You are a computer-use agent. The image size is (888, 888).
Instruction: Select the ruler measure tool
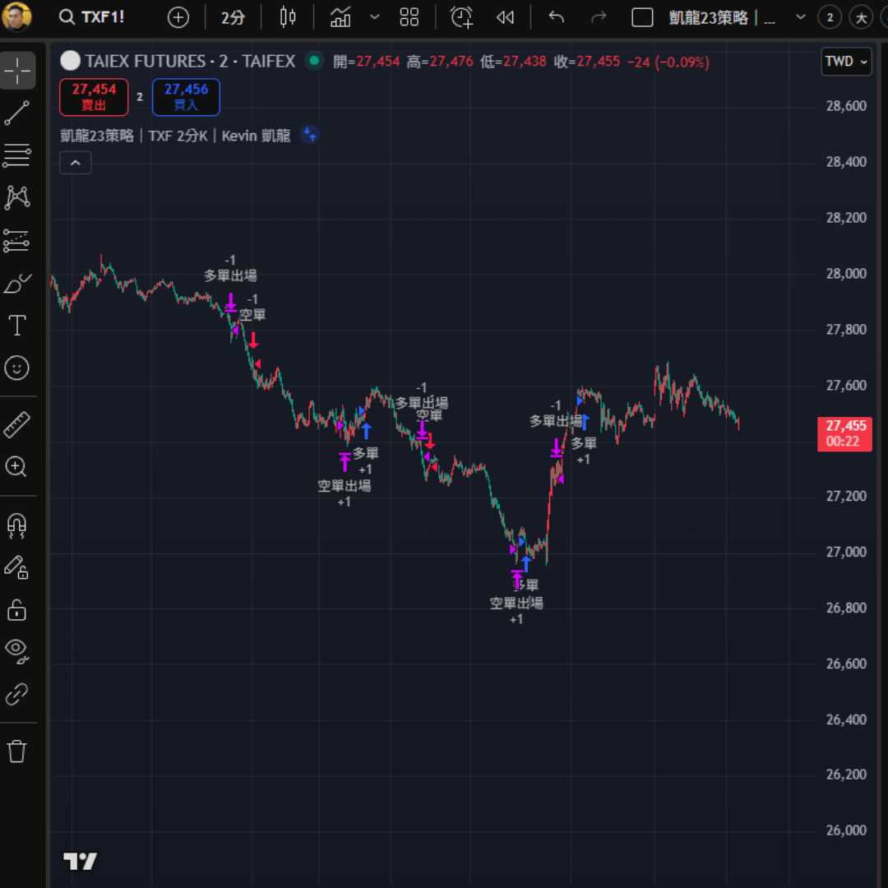pyautogui.click(x=17, y=425)
